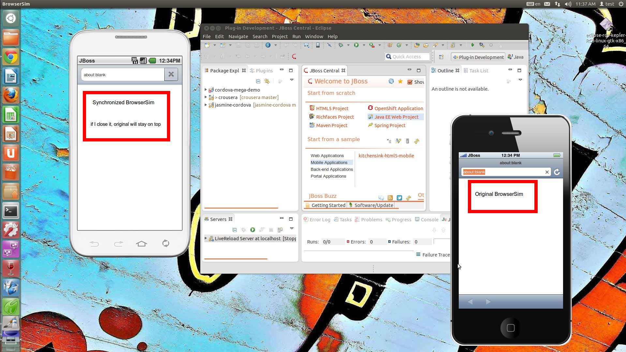Open the Twitter icon in JBoss Buzz
The height and width of the screenshot is (352, 626).
tap(399, 198)
